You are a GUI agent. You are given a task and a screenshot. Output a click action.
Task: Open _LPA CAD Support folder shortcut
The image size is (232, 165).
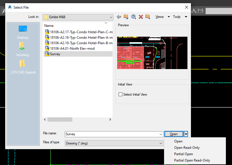tap(23, 67)
